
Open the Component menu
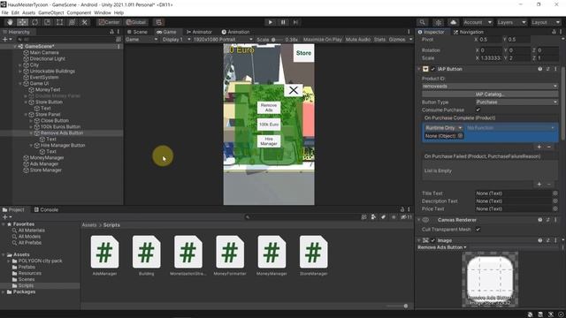79,12
